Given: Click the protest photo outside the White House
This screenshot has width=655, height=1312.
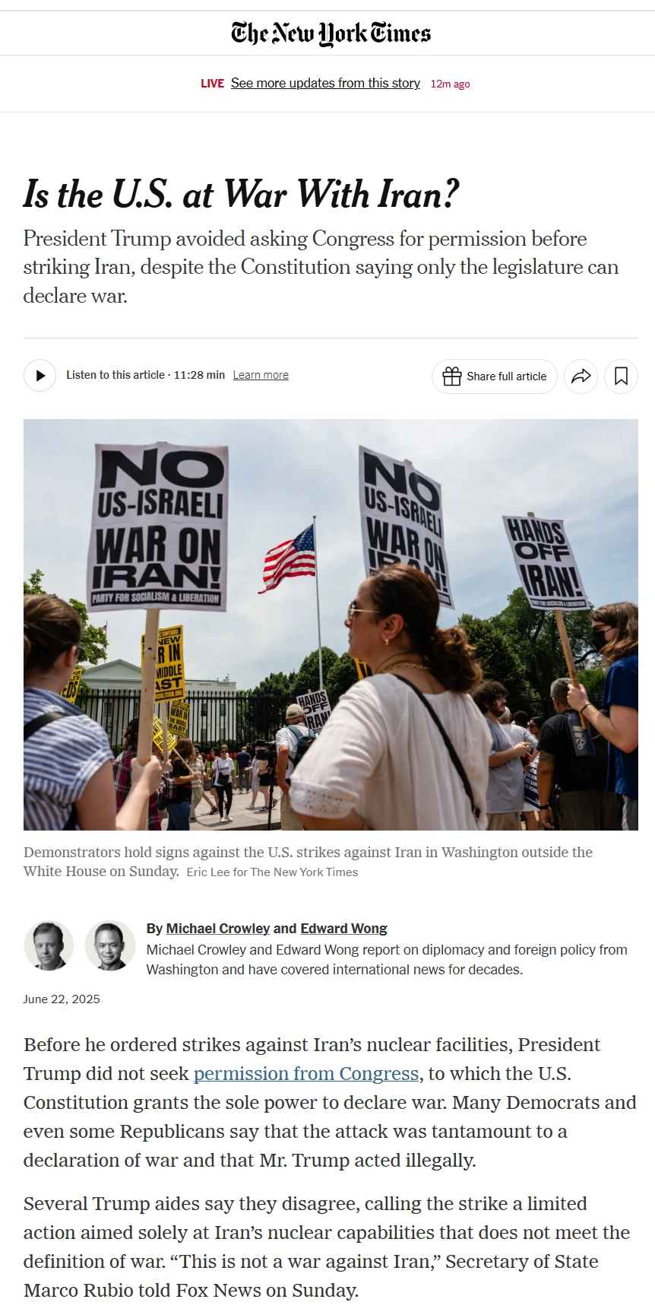Looking at the screenshot, I should (331, 624).
